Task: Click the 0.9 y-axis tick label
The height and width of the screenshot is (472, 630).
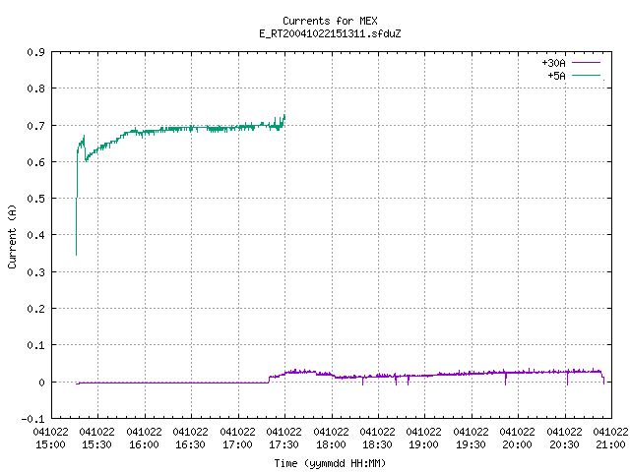Action: pyautogui.click(x=35, y=52)
